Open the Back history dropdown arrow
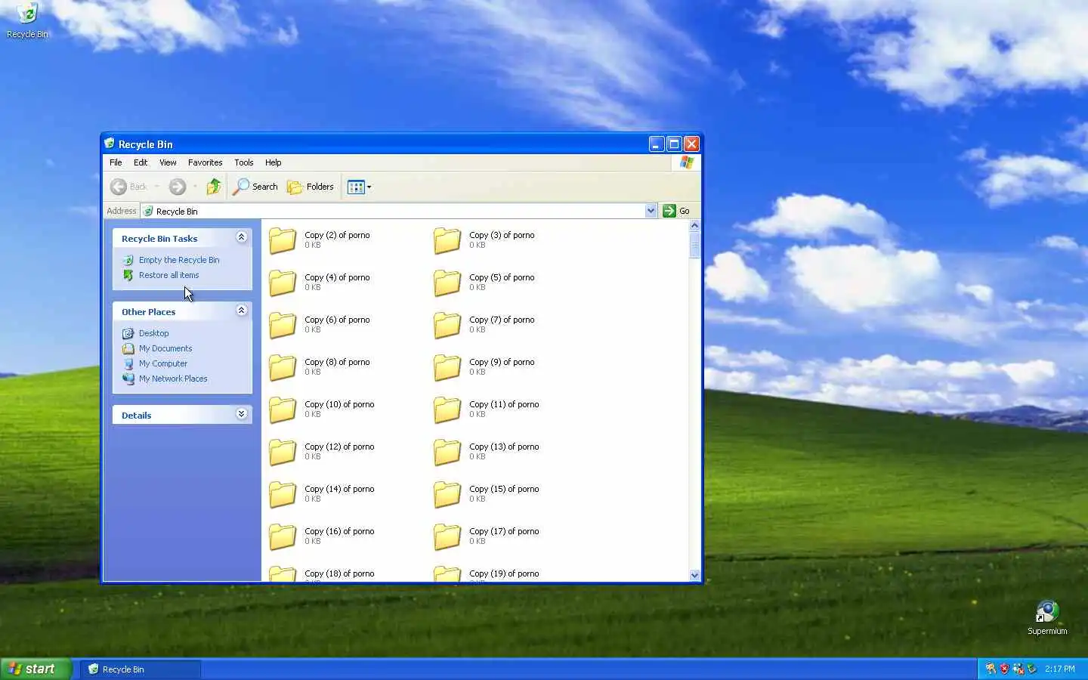Image resolution: width=1088 pixels, height=680 pixels. 157,187
